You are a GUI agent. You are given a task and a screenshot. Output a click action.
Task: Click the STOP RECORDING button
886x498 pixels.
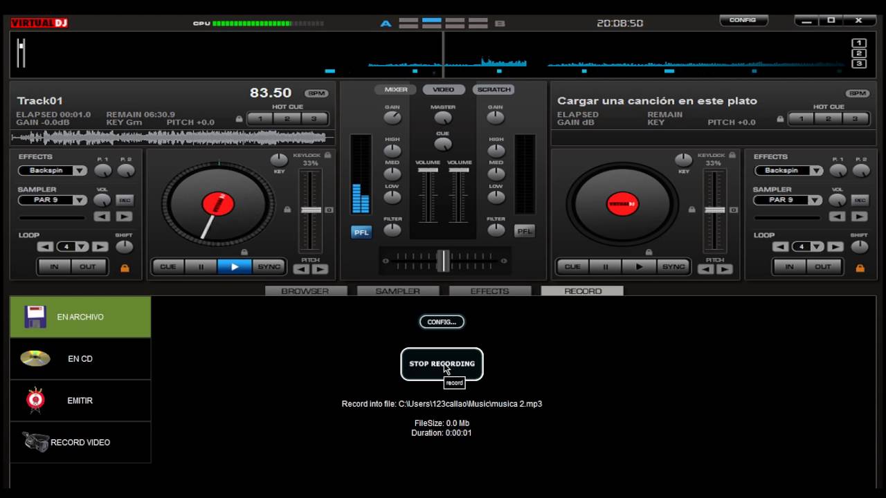click(x=442, y=364)
